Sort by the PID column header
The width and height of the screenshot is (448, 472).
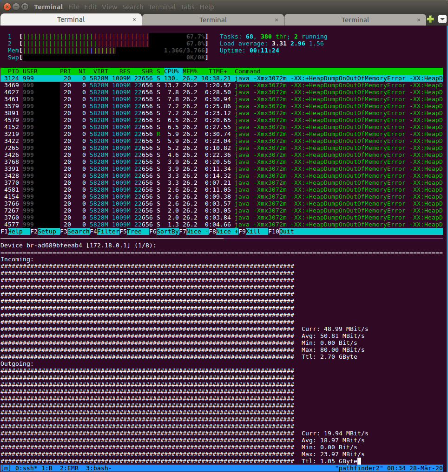tap(13, 71)
